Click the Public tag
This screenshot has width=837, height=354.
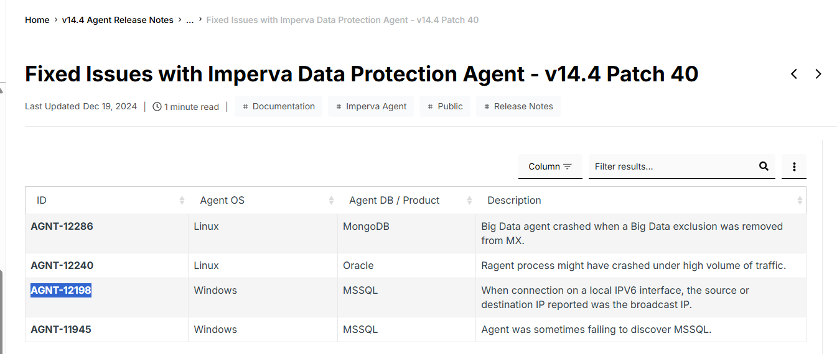coord(444,106)
